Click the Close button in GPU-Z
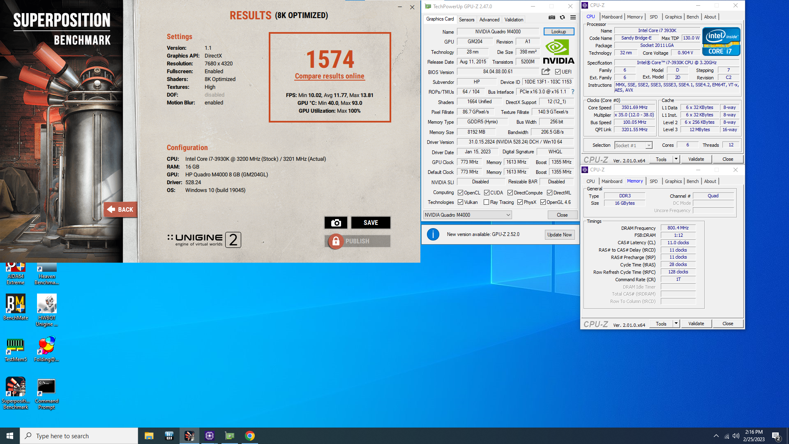Screen dimensions: 789x444 pos(562,215)
